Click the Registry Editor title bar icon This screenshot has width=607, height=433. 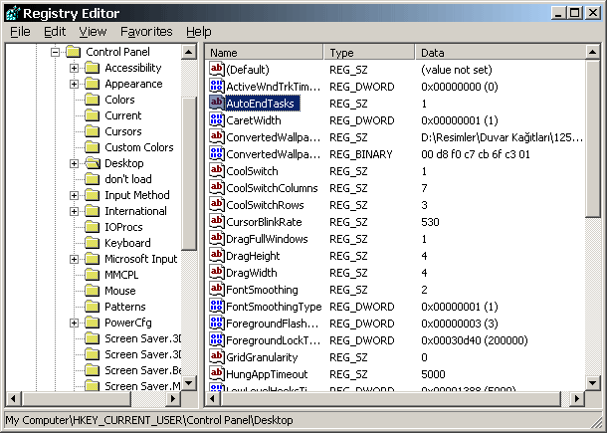(12, 11)
